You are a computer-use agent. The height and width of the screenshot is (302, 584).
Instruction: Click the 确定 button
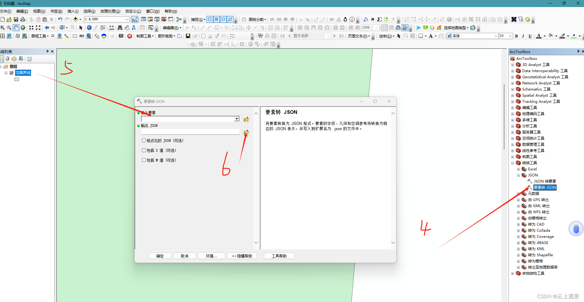coord(160,256)
